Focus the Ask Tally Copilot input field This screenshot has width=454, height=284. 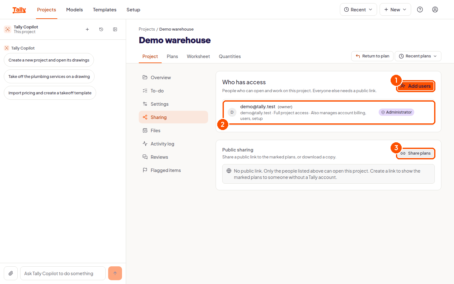pyautogui.click(x=63, y=273)
